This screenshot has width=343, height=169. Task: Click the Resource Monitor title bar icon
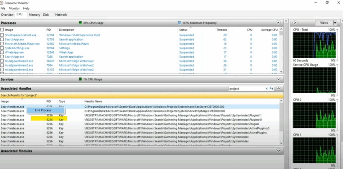(x=2, y=3)
